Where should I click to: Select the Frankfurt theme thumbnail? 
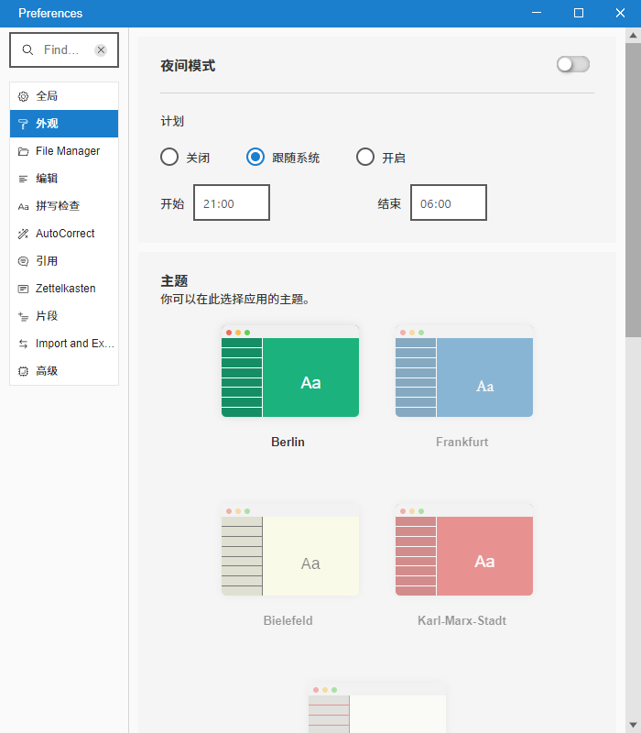(463, 371)
